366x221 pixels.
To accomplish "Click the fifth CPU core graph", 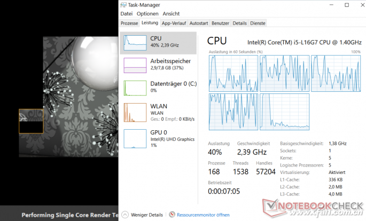I will pos(285,112).
